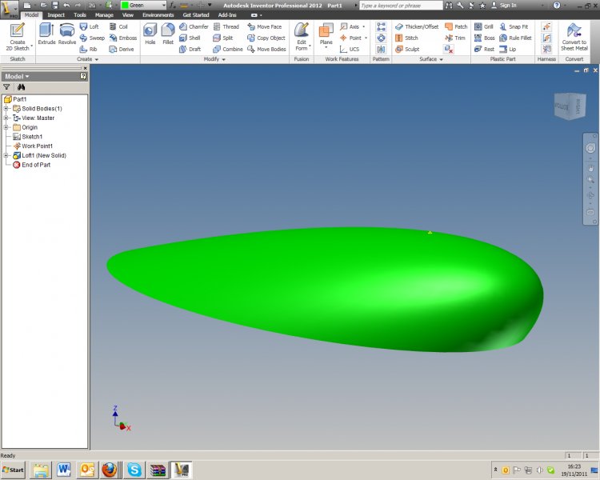The height and width of the screenshot is (480, 600).
Task: Open the Modify panel dropdown
Action: (214, 59)
